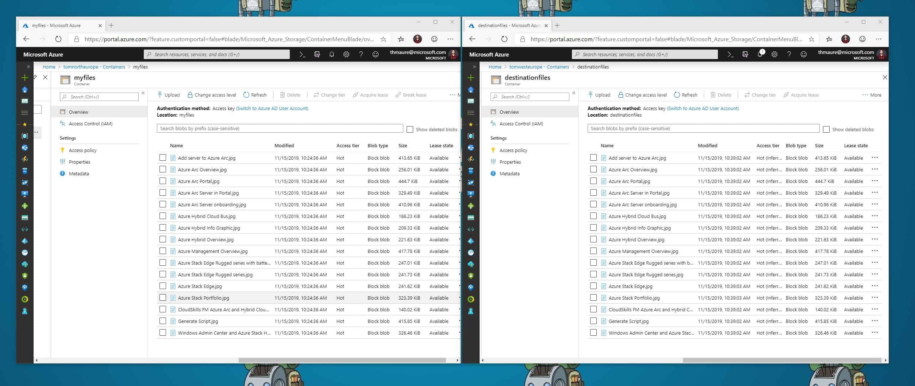The image size is (915, 386).
Task: Click Home icon in destinationfiles left sidebar
Action: click(471, 90)
